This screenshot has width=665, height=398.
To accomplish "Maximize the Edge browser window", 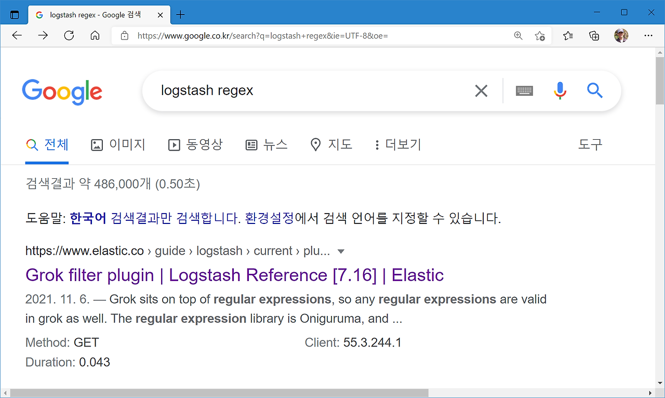I will coord(624,12).
